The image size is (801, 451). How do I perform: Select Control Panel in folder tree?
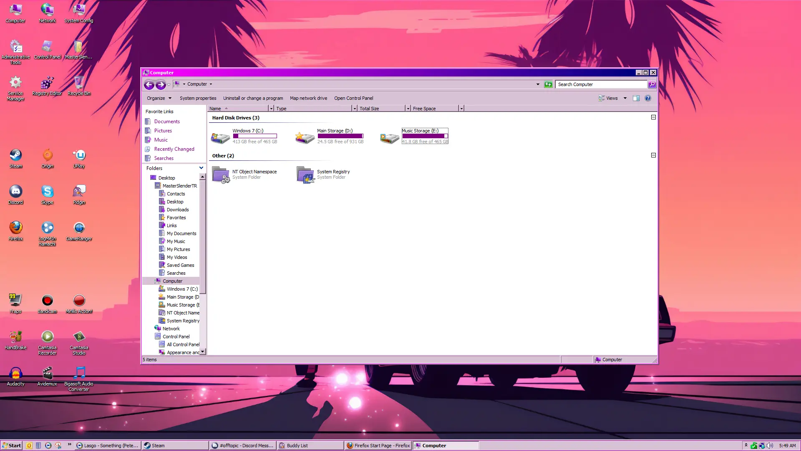click(176, 337)
